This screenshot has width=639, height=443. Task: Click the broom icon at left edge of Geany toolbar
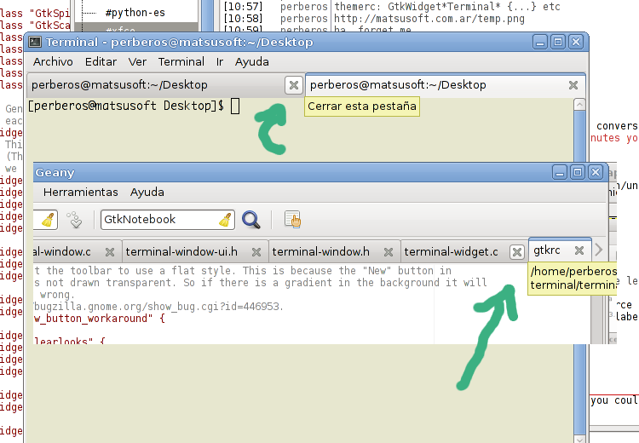49,220
